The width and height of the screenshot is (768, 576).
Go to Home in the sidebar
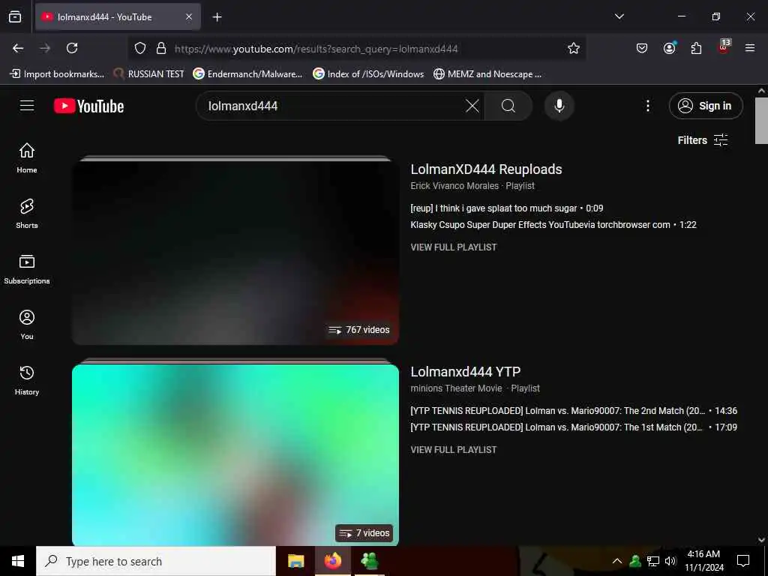point(27,157)
